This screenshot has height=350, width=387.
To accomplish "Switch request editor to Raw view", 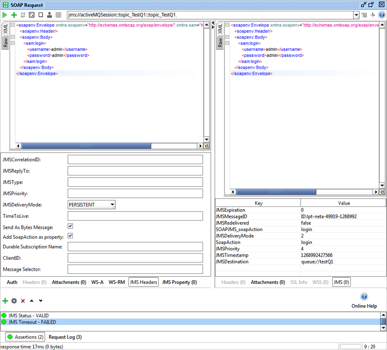I will coord(5,42).
